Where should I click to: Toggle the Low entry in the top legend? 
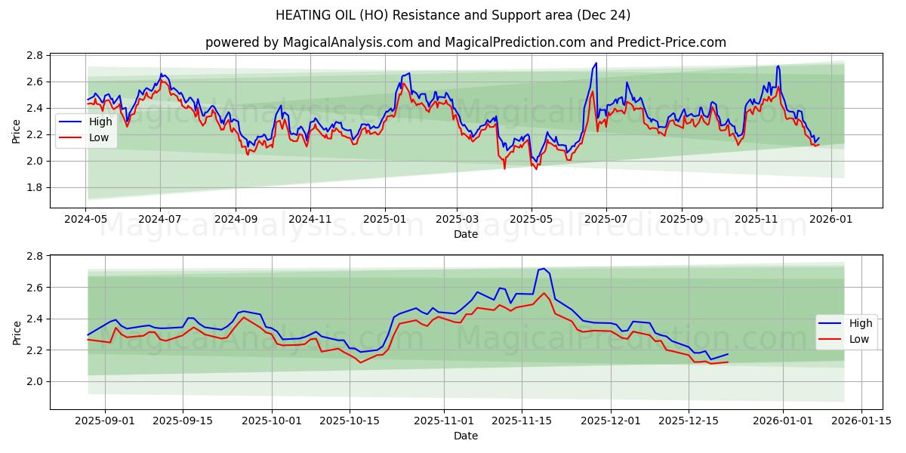[x=97, y=137]
